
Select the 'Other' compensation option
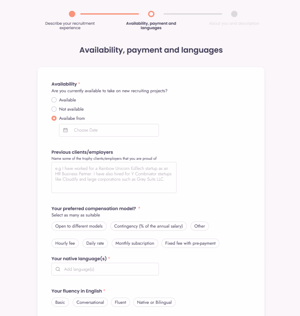coord(200,226)
